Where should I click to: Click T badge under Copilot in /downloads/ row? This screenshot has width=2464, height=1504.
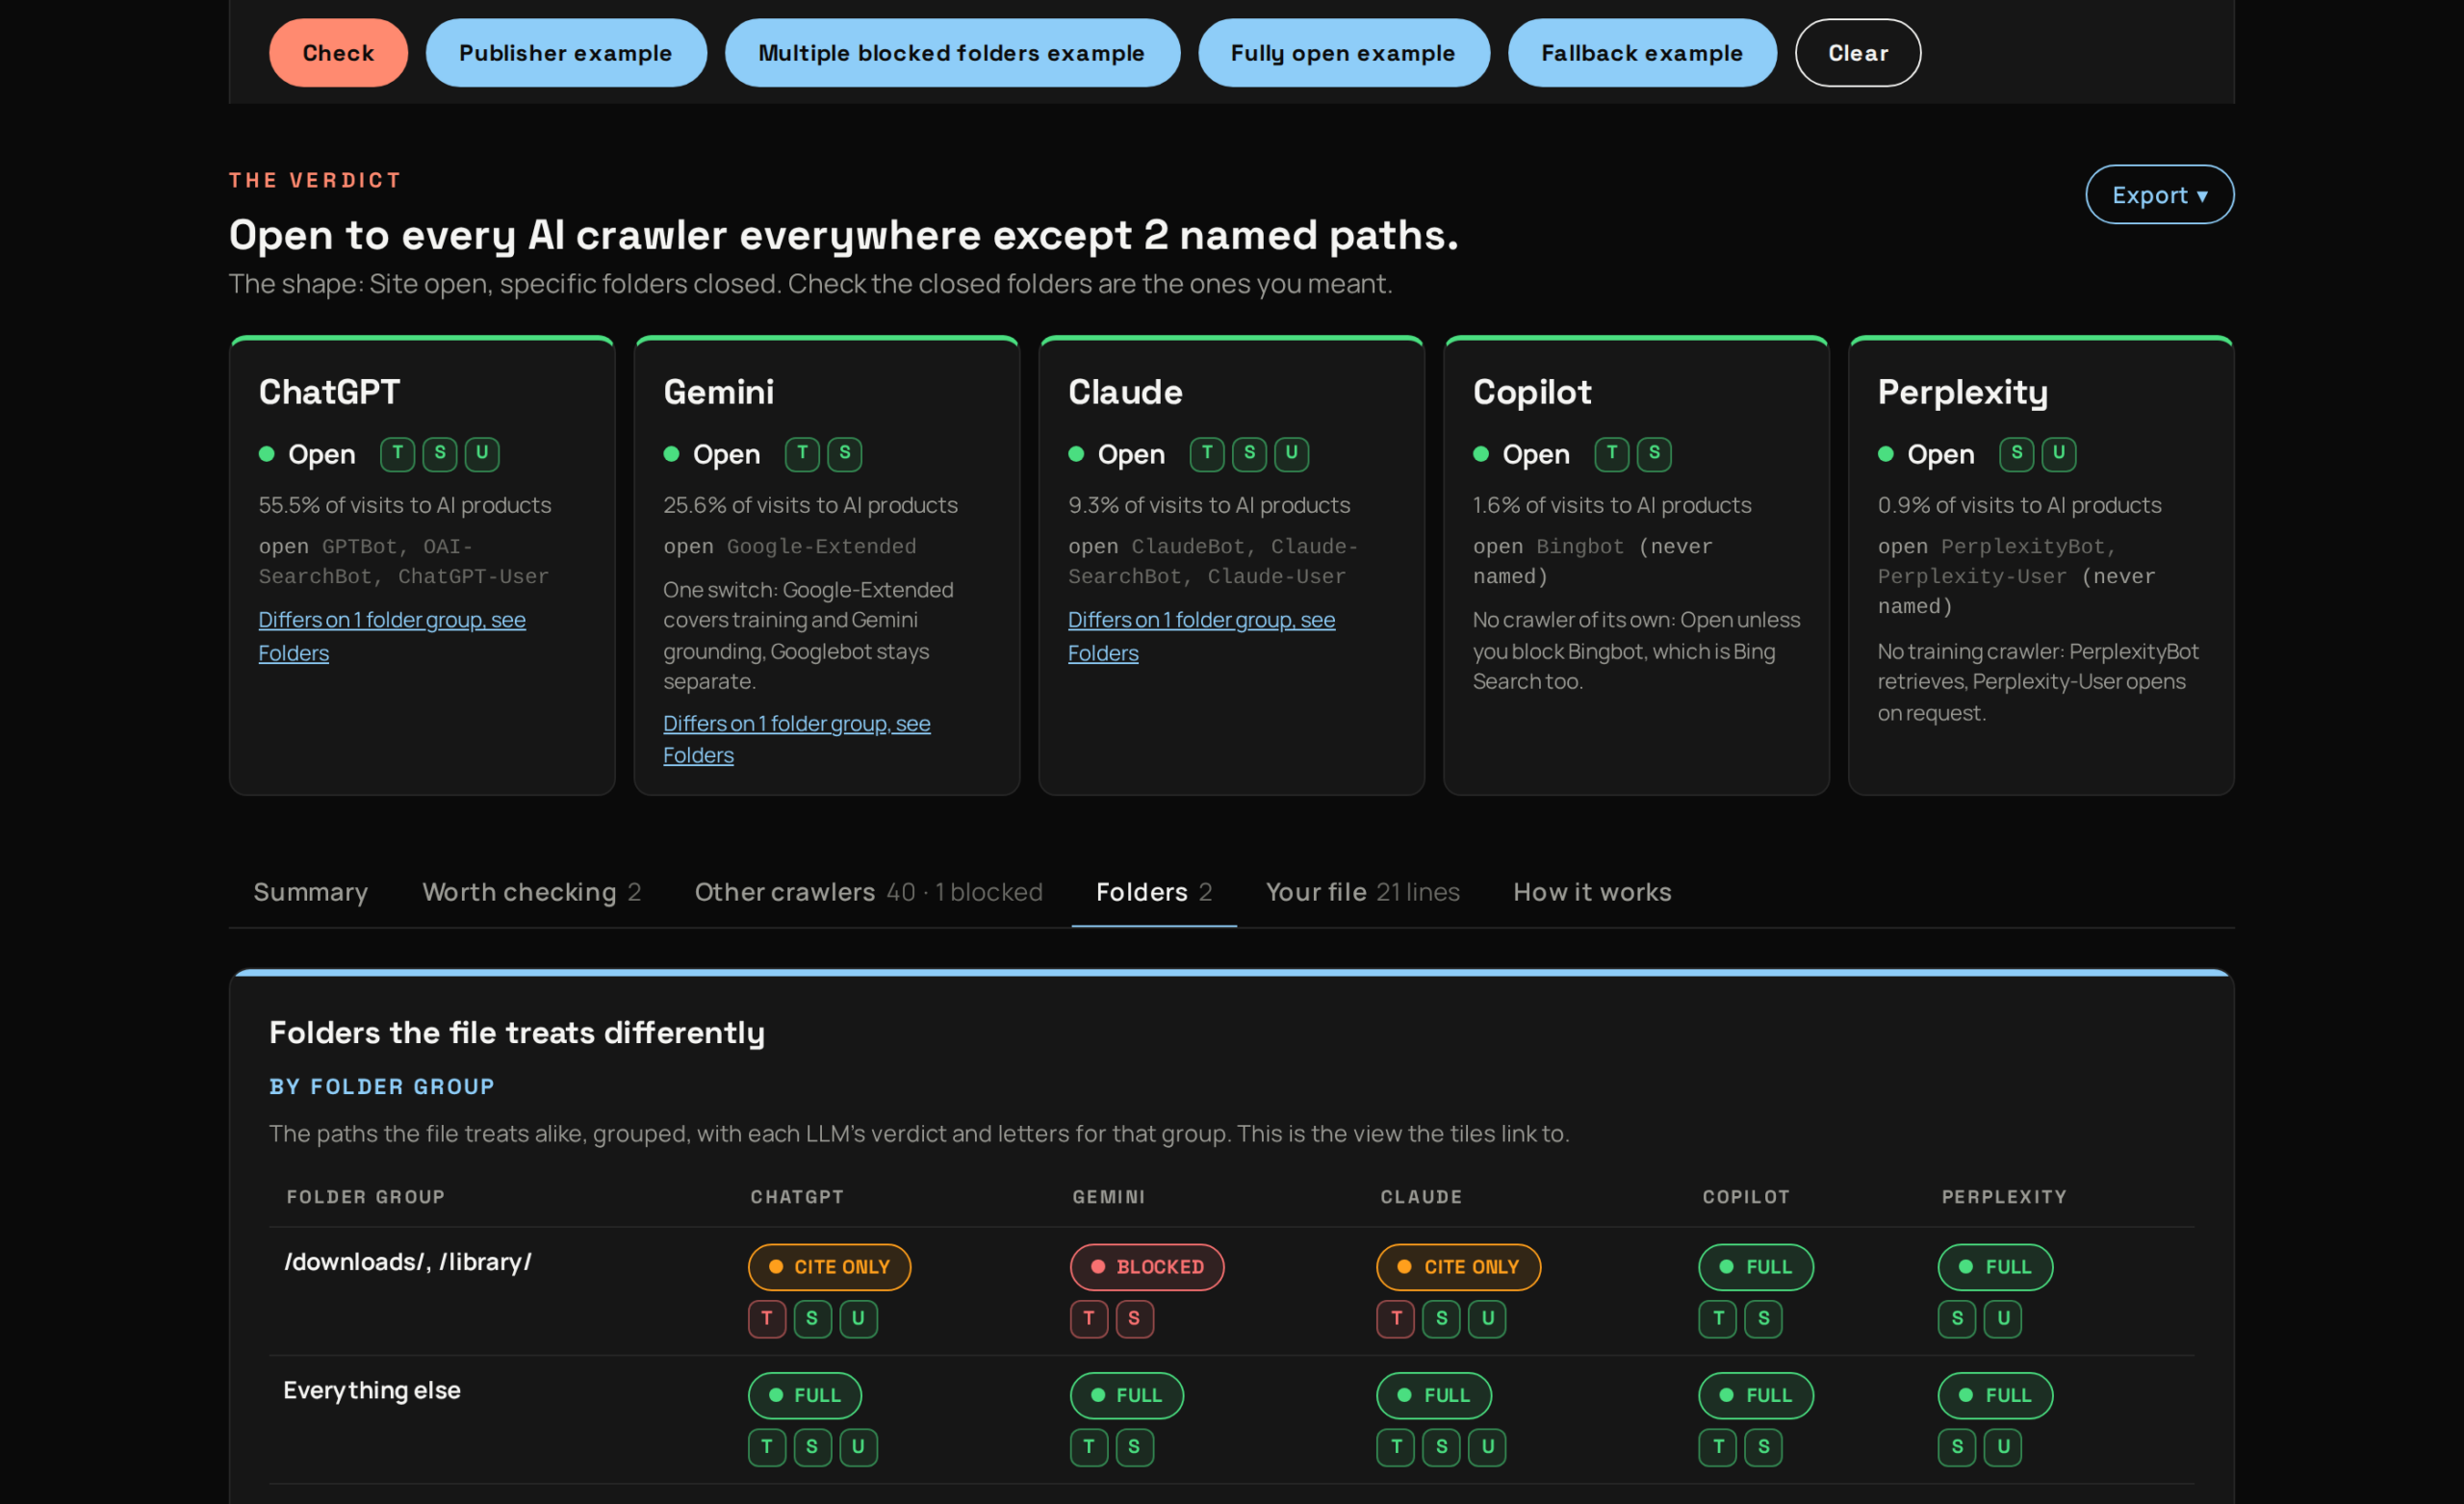(x=1718, y=1318)
